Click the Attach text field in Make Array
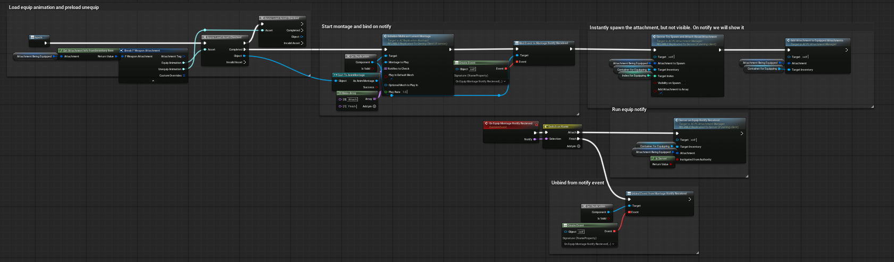The width and height of the screenshot is (894, 262). click(353, 99)
